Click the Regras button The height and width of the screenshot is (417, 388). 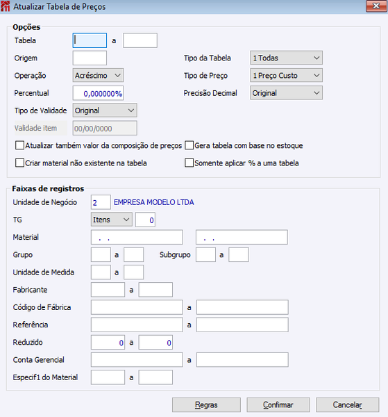(206, 404)
